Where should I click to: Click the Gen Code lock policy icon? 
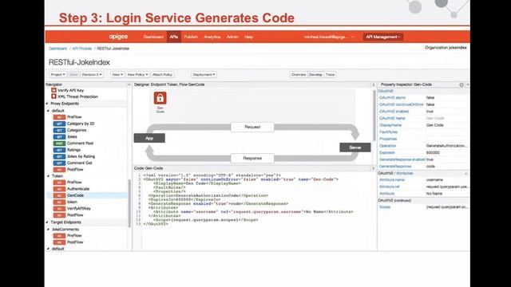(160, 98)
